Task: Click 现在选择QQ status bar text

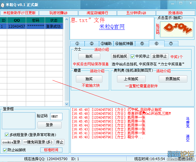Action: [46, 159]
